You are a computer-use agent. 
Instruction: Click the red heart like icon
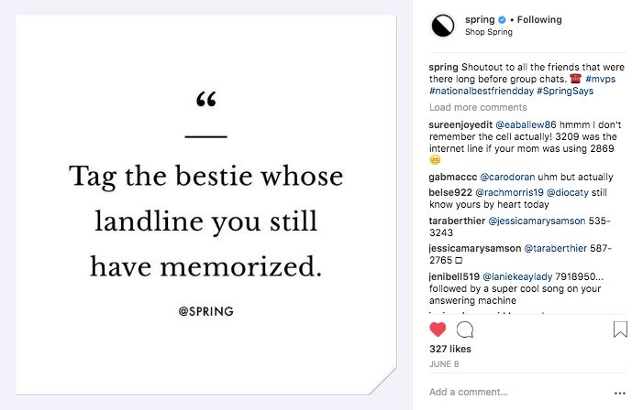[x=438, y=329]
